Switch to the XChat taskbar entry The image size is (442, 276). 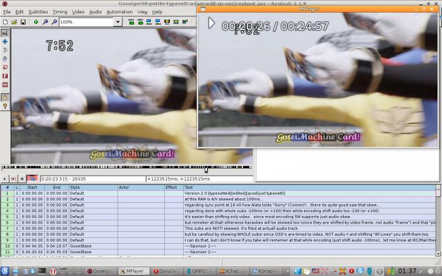[233, 271]
